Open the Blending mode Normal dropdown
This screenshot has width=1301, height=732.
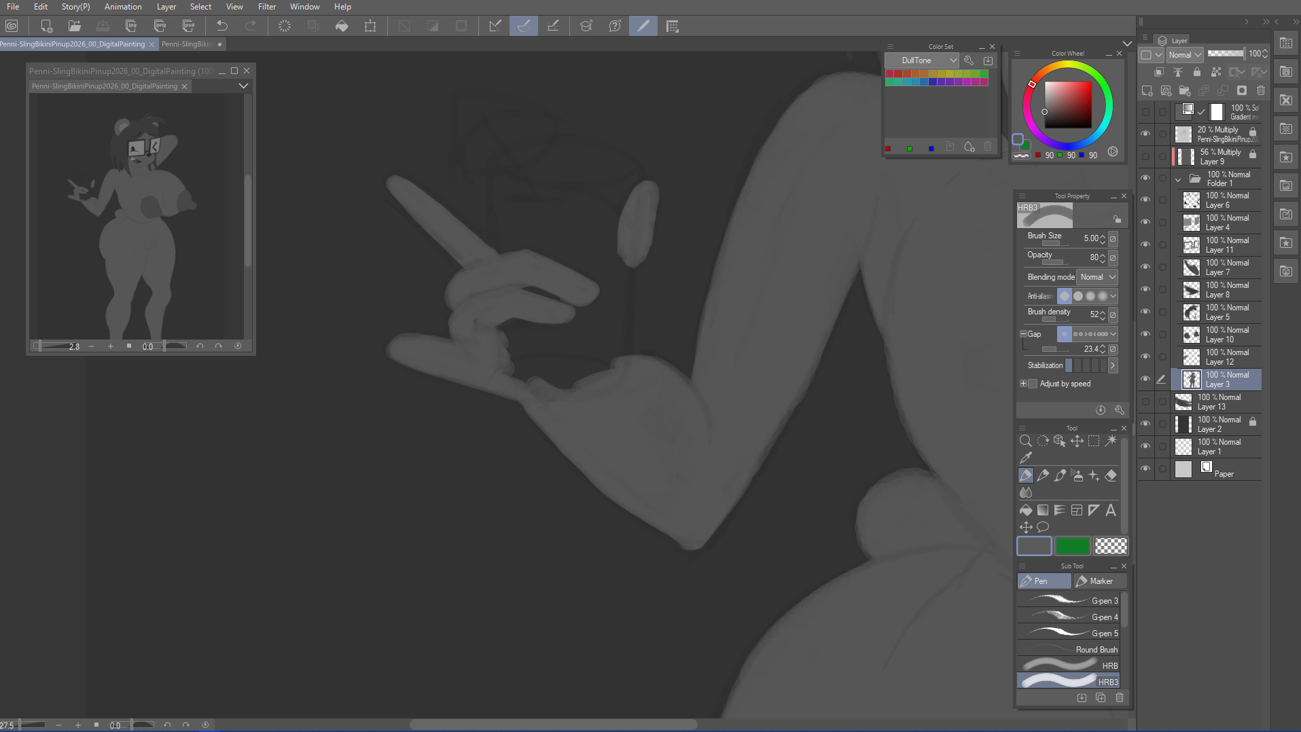pyautogui.click(x=1098, y=277)
